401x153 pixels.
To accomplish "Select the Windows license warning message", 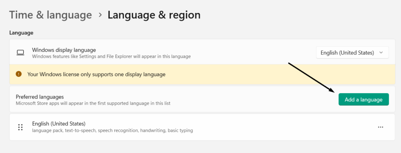I will click(96, 74).
